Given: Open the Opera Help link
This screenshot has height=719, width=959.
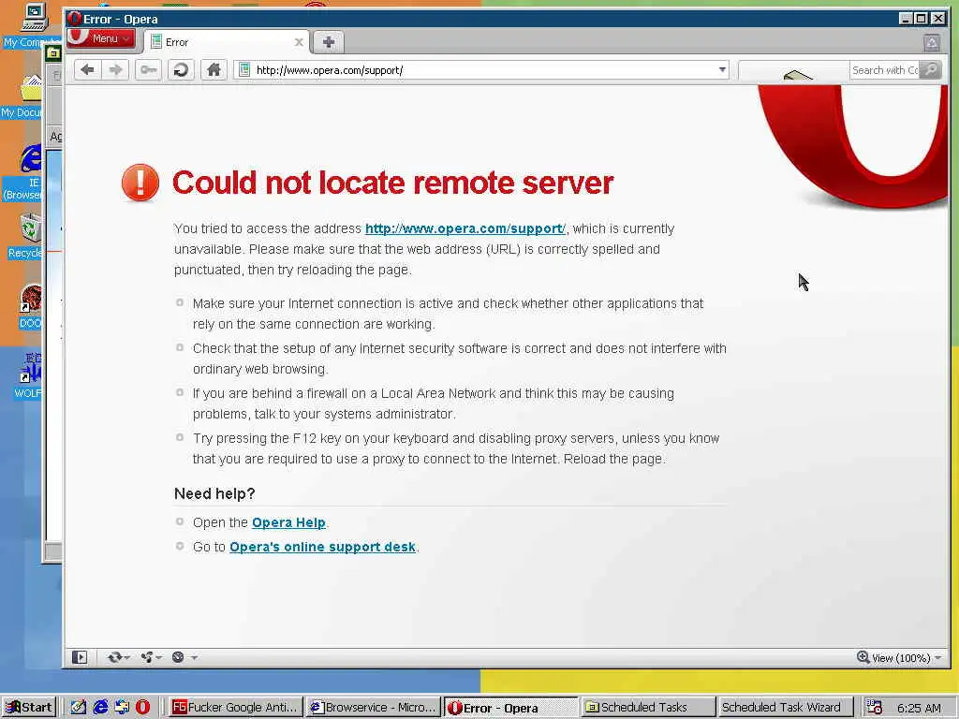Looking at the screenshot, I should 288,522.
